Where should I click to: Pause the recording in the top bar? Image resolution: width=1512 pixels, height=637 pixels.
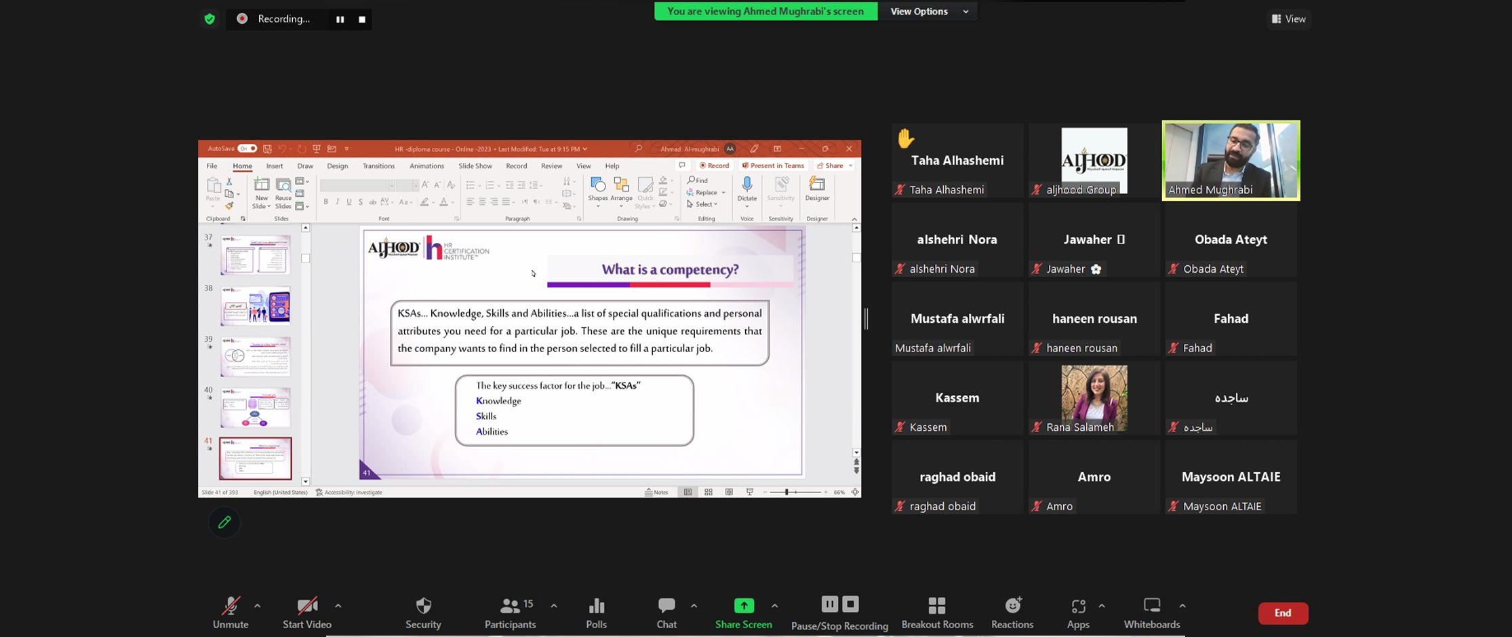[340, 20]
